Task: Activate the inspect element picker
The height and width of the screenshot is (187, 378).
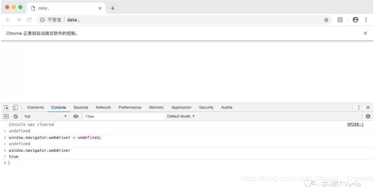Action: click(x=7, y=107)
